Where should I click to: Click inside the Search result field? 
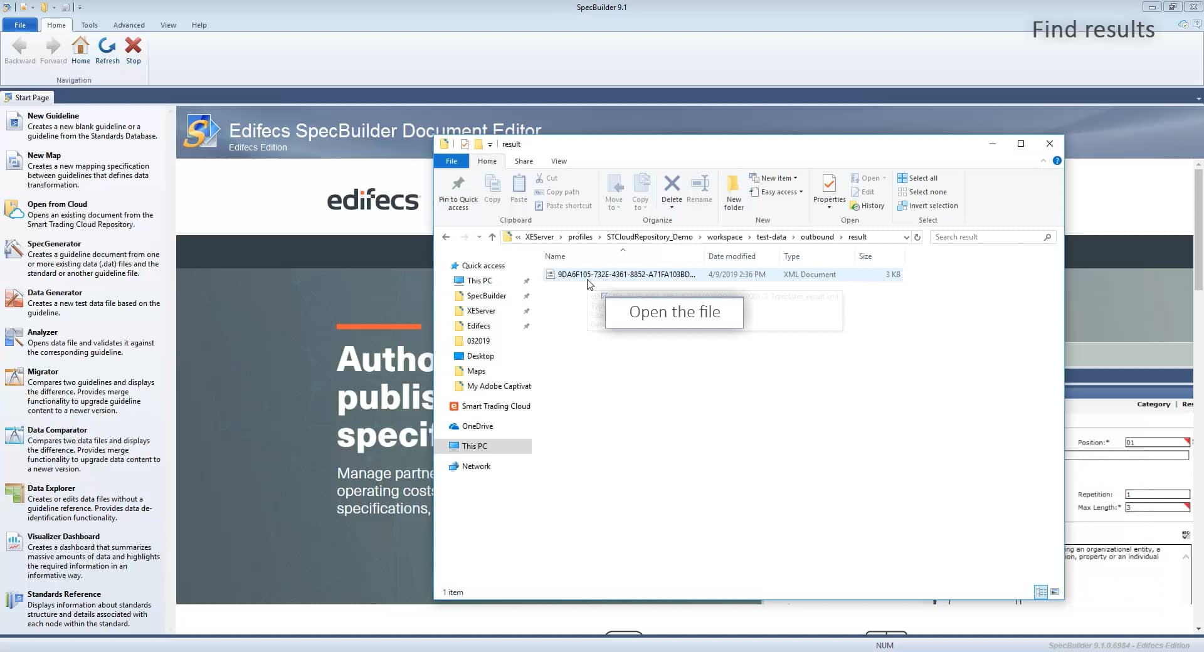(985, 237)
